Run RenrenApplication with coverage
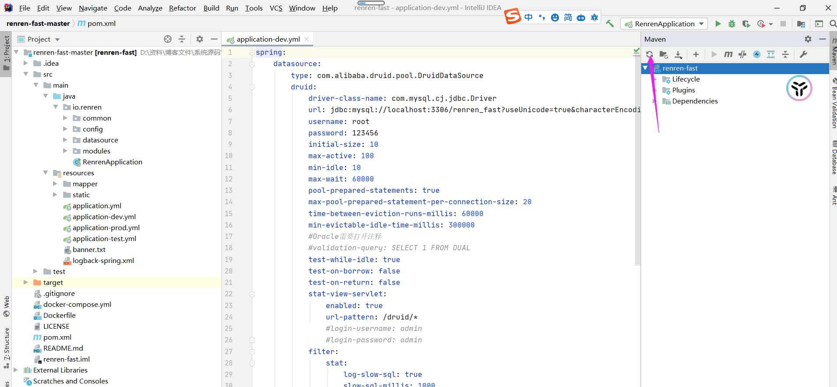This screenshot has height=387, width=837. 746,24
